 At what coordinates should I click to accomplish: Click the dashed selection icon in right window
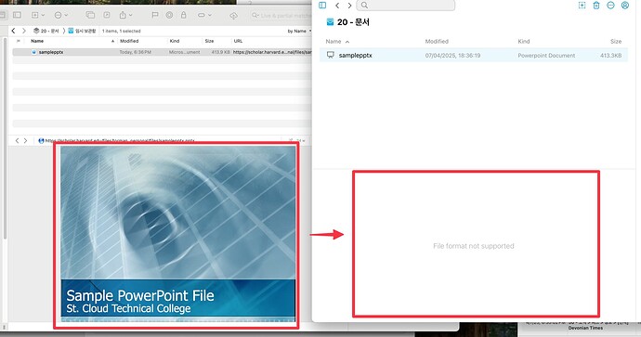click(x=582, y=6)
